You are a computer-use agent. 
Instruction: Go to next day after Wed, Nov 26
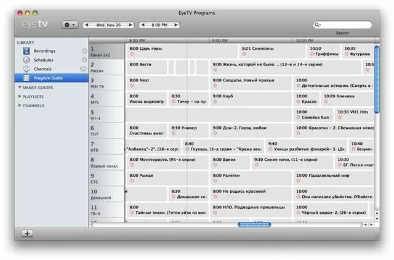point(131,25)
